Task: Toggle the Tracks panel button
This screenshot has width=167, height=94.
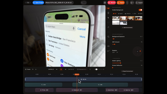Action: 28,69
